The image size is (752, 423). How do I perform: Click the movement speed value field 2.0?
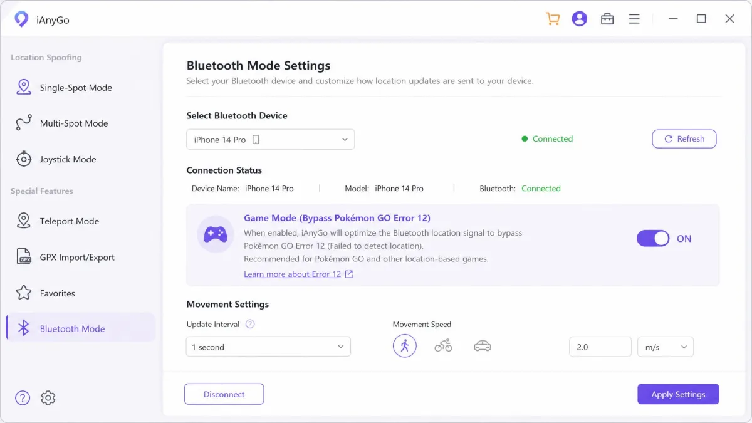(x=600, y=347)
